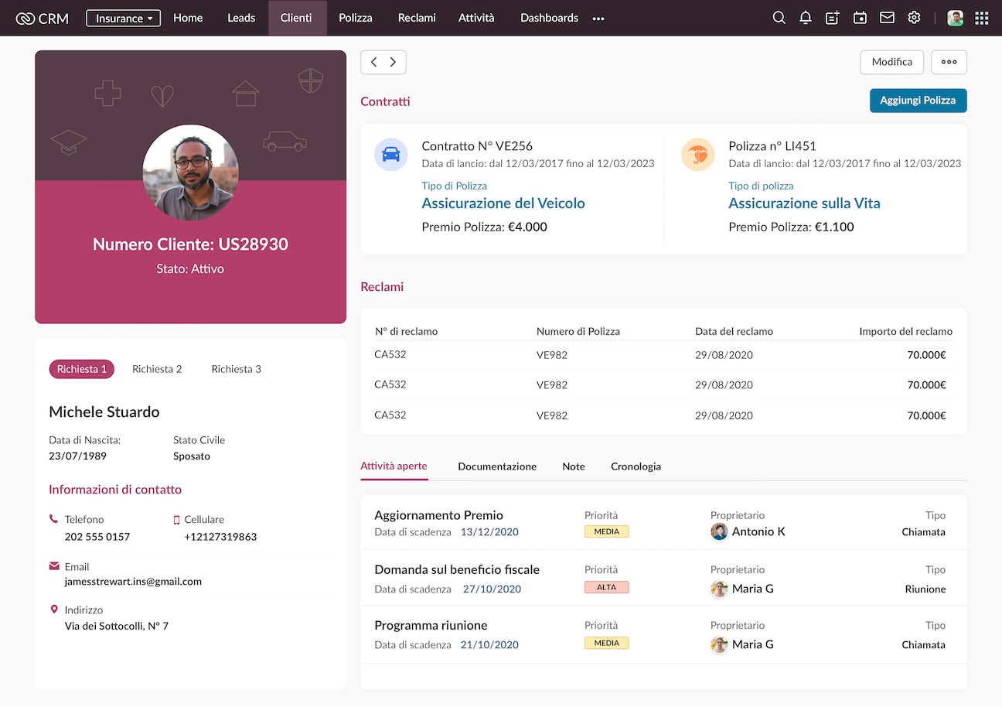Screen dimensions: 1002x707
Task: Switch to the Documentazione tab
Action: (497, 466)
